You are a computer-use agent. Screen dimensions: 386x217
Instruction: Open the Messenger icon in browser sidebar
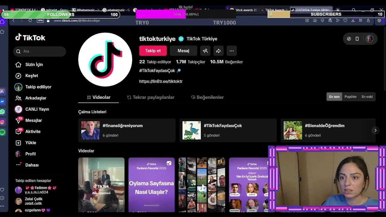2,102
